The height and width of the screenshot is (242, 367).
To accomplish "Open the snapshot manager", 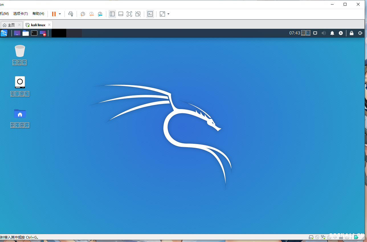I will 100,14.
